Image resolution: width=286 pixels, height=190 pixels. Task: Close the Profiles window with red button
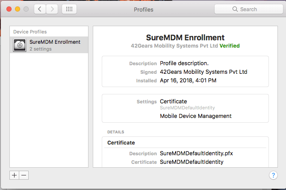click(x=9, y=9)
